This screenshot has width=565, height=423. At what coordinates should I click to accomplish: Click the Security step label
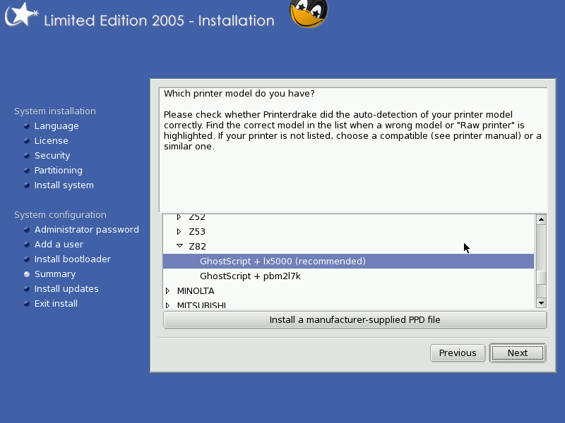click(52, 155)
